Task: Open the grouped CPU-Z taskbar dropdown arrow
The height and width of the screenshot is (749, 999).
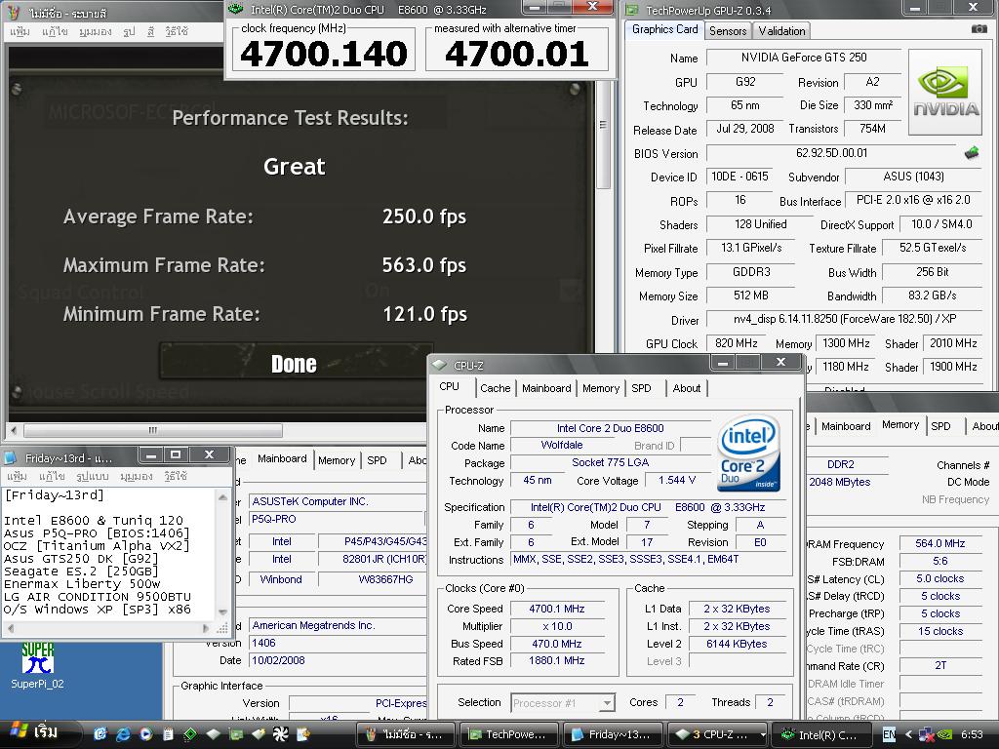Action: (762, 734)
